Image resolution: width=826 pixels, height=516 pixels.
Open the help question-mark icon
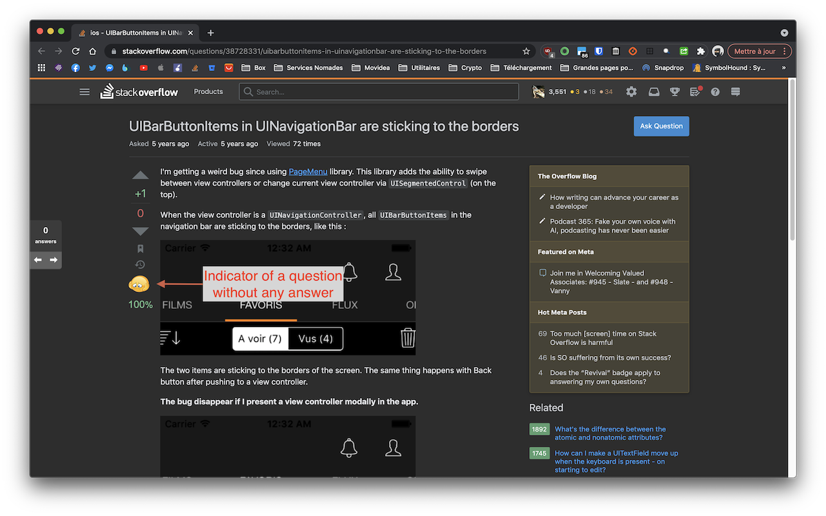[x=715, y=92]
